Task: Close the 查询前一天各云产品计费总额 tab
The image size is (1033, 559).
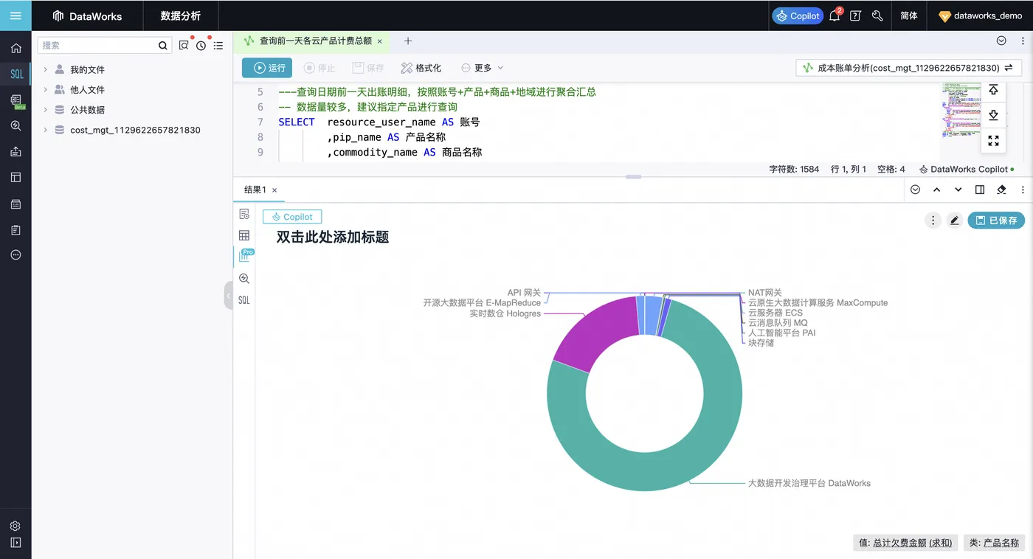Action: click(380, 41)
